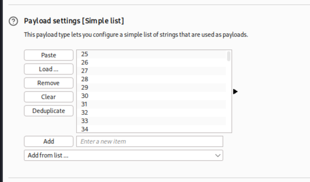The height and width of the screenshot is (182, 310).
Task: Focus the 'Enter a new item' field
Action: tap(149, 141)
